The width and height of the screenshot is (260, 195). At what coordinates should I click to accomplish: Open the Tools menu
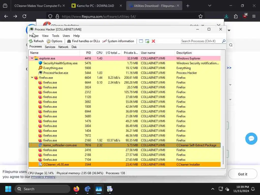click(x=56, y=36)
